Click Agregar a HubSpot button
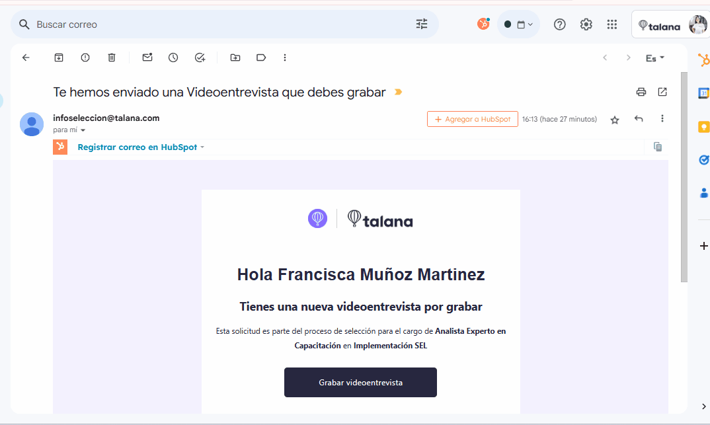Viewport: 710px width, 425px height. (472, 119)
